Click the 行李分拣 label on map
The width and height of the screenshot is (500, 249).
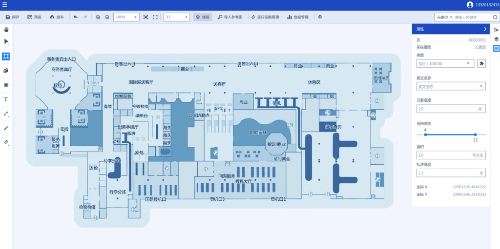point(118,192)
